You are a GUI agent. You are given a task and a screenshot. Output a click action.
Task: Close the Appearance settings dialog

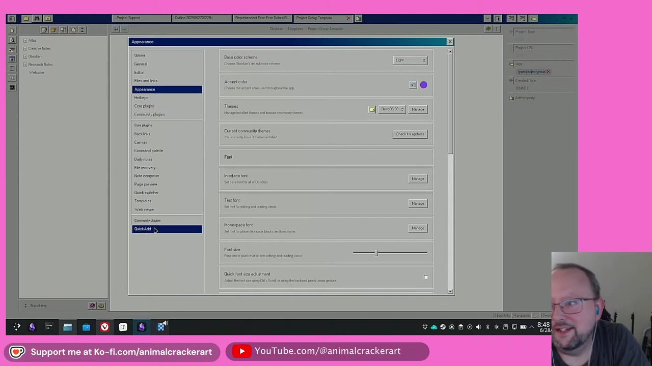[450, 42]
